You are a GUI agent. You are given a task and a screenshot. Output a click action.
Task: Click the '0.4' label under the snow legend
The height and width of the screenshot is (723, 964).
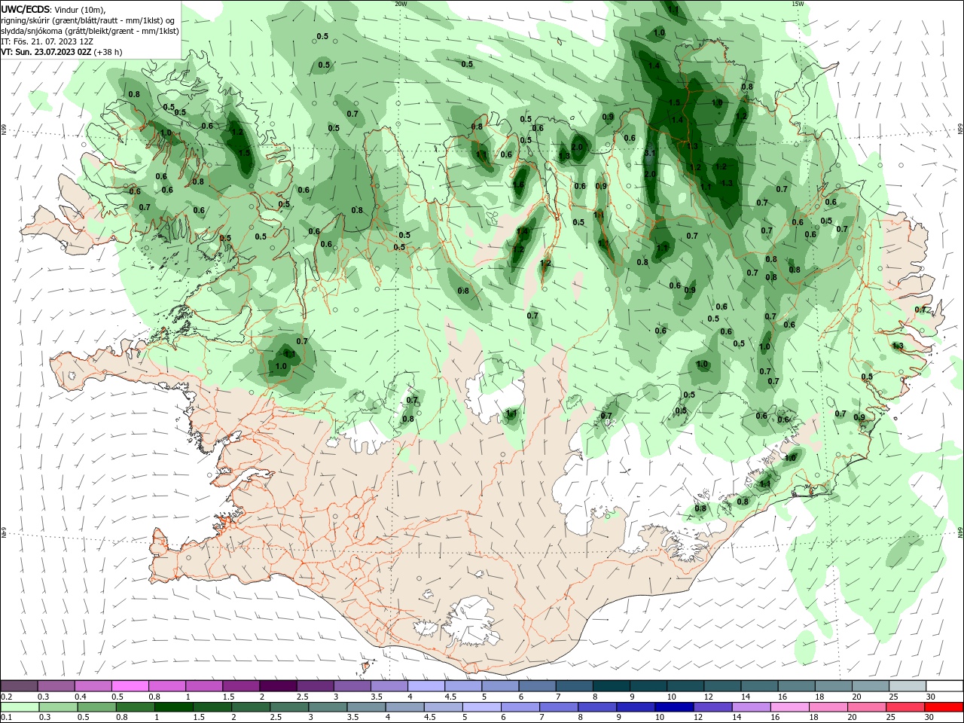pyautogui.click(x=81, y=697)
